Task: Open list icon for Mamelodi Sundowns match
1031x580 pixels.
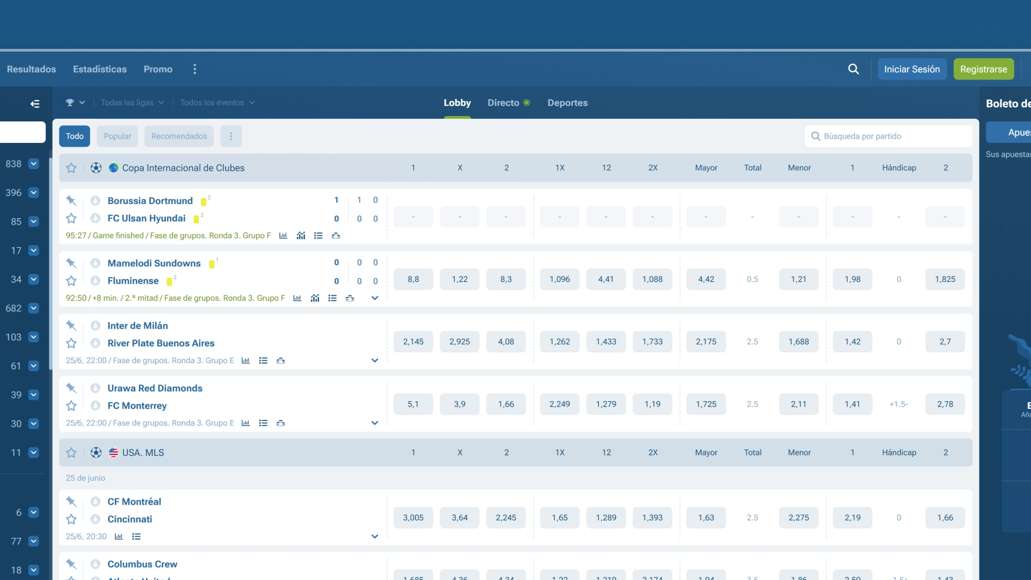Action: (332, 298)
